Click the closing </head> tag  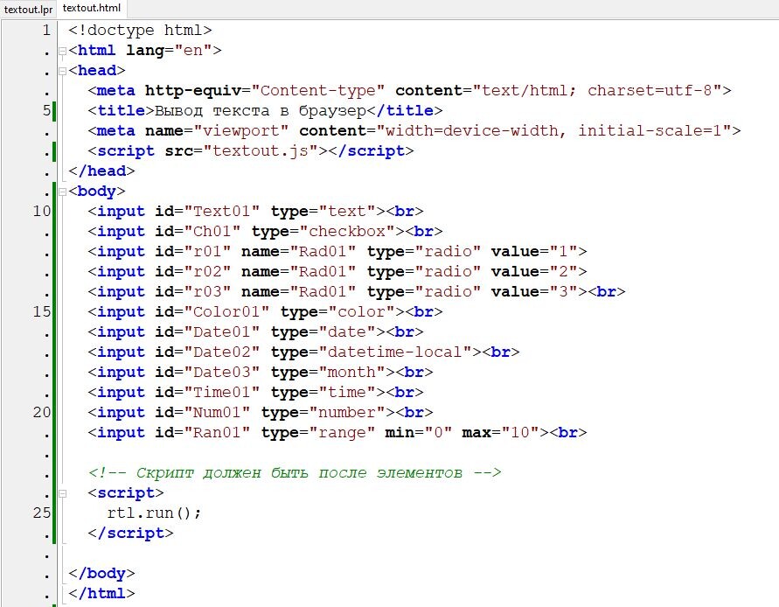[x=101, y=171]
